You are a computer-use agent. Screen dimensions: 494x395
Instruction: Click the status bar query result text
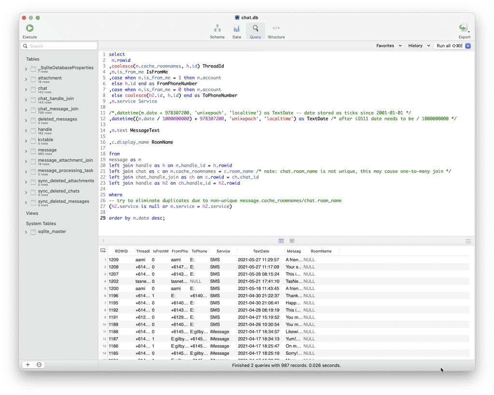pos(287,366)
